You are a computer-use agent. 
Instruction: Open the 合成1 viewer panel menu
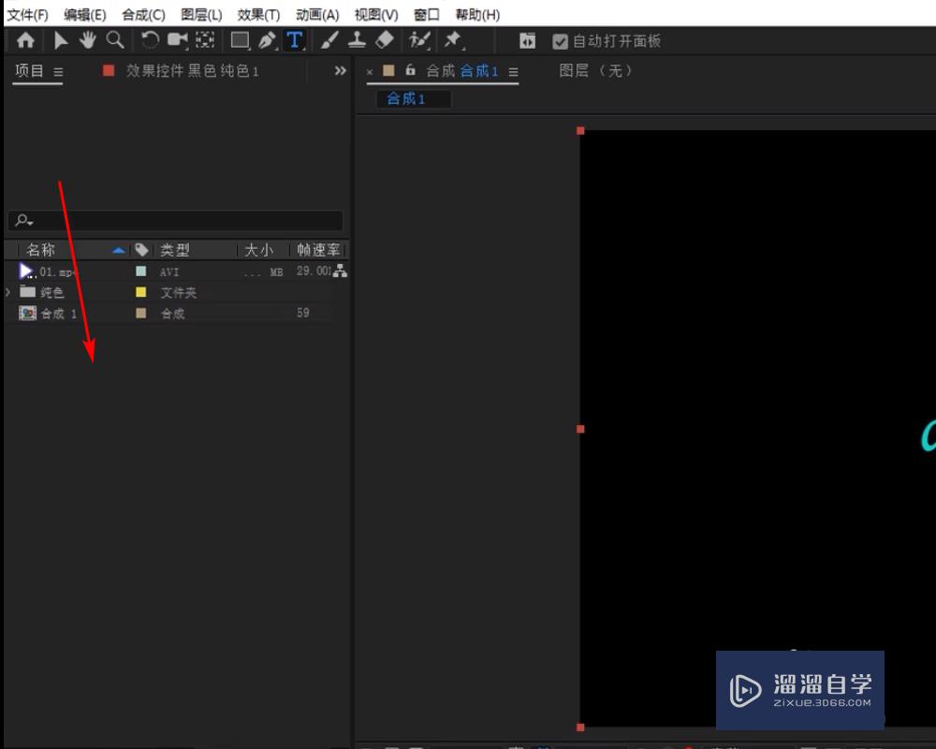[513, 72]
